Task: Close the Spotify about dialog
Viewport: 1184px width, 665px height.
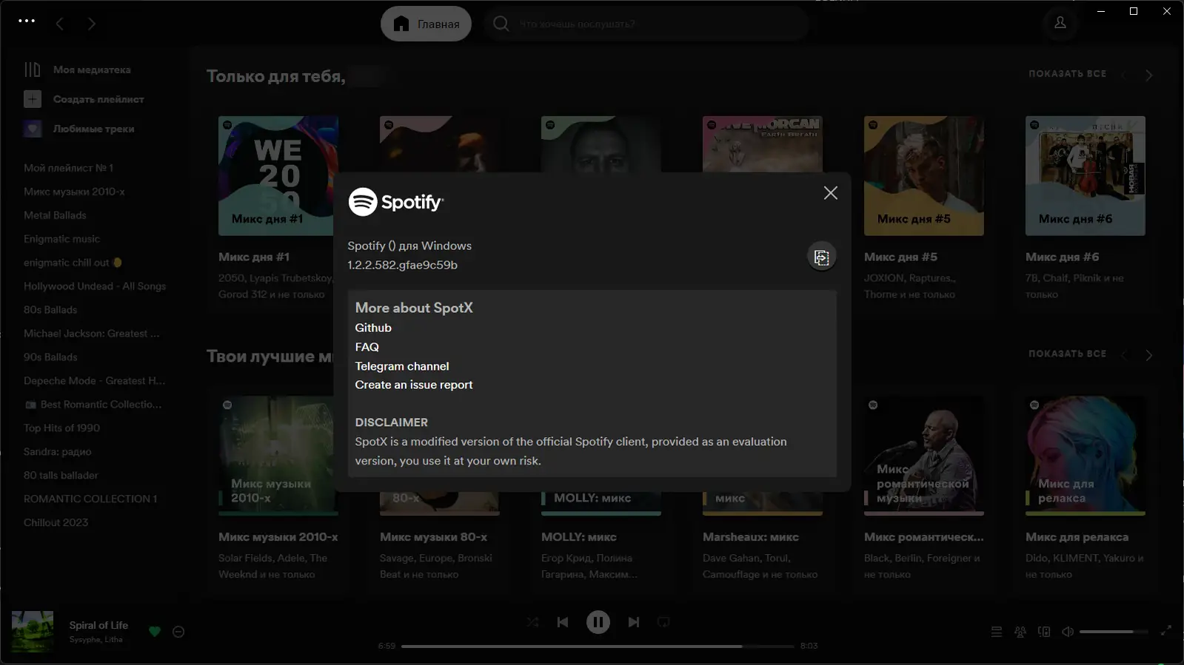Action: [831, 193]
